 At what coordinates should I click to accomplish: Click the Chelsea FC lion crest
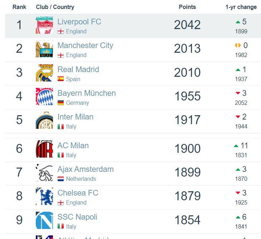(x=44, y=196)
